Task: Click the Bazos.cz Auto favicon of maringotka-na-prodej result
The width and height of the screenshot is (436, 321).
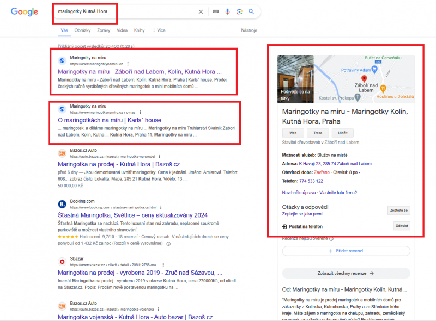Action: [62, 153]
